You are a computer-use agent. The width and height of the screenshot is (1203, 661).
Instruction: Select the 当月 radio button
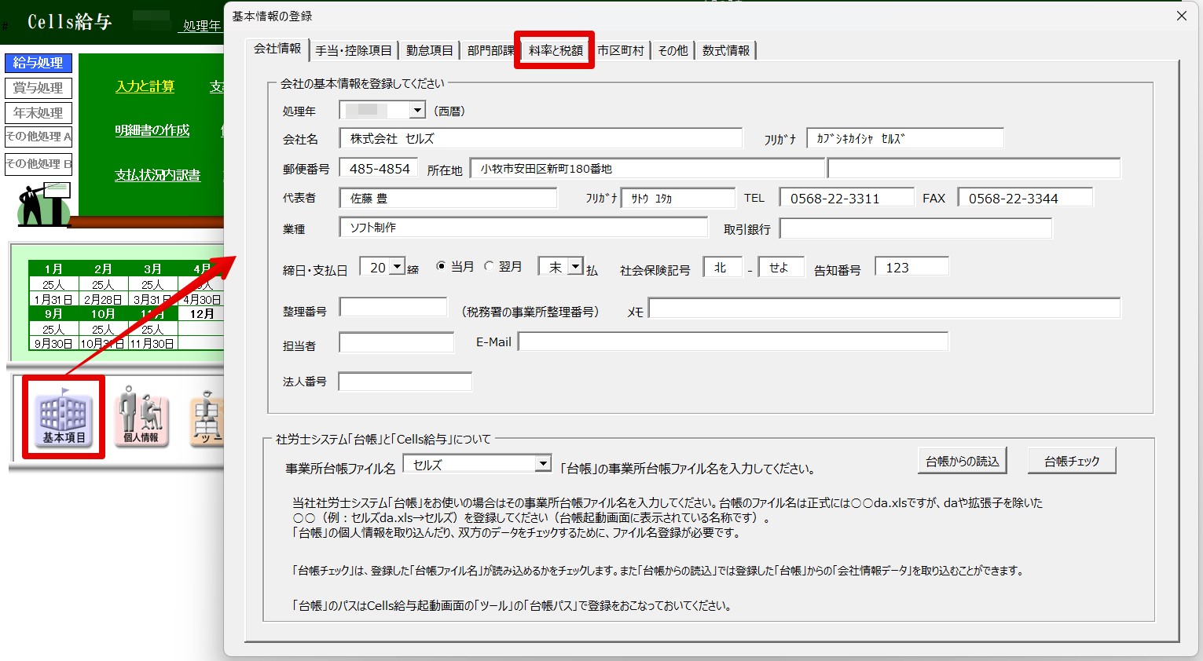pyautogui.click(x=441, y=266)
